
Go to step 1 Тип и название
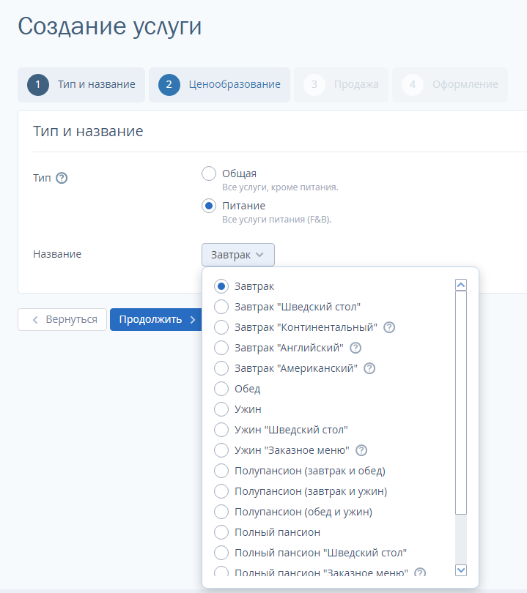81,85
